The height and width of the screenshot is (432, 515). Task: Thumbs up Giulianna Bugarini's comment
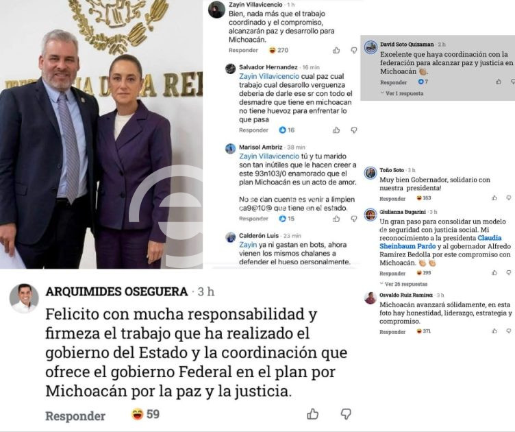coord(494,272)
